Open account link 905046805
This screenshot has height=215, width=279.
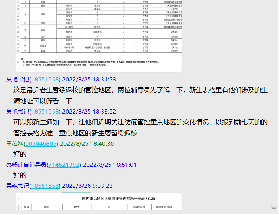click(x=41, y=144)
